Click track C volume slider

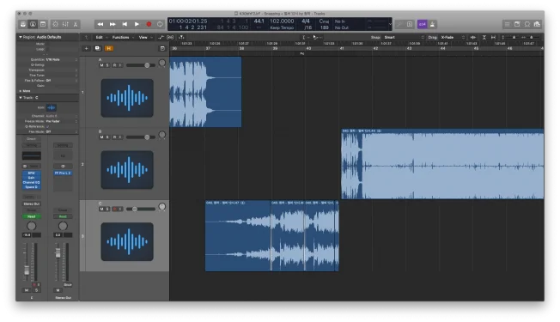pos(140,209)
